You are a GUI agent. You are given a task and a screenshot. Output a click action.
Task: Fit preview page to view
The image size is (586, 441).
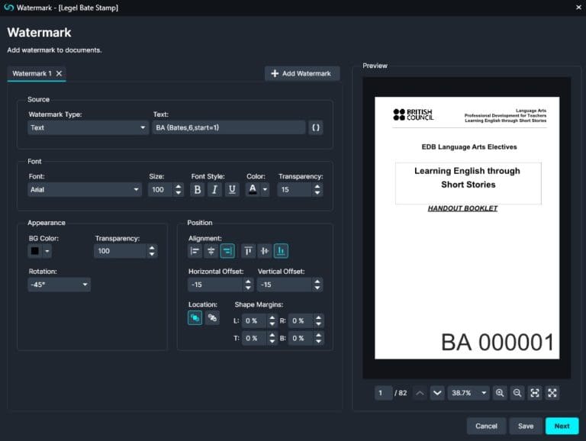[535, 393]
